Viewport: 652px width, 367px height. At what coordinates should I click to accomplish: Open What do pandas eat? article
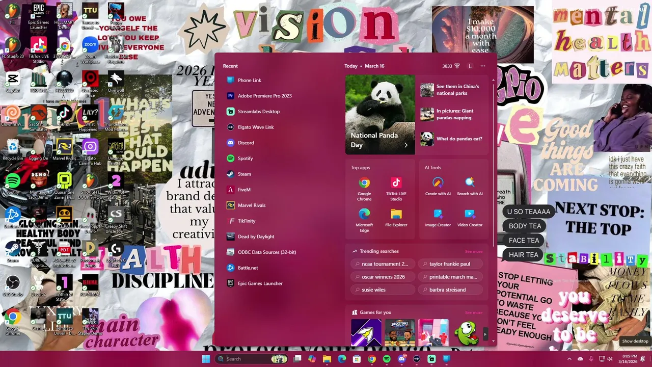coord(452,139)
